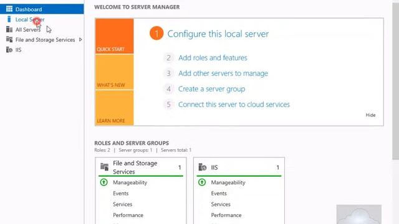Image resolution: width=399 pixels, height=224 pixels.
Task: Open Performance in File and Storage tile
Action: 128,215
